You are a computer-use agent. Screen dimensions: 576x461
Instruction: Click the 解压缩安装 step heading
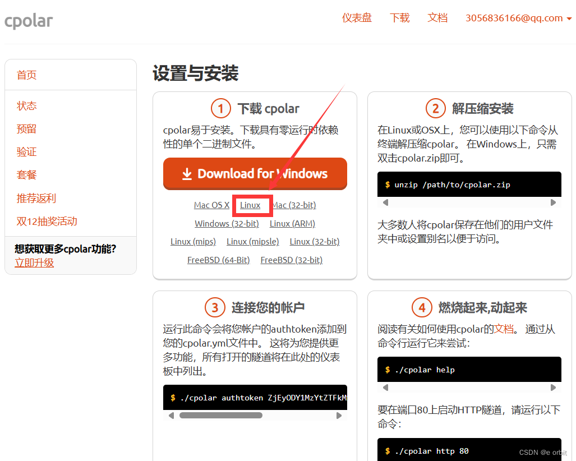coord(482,109)
